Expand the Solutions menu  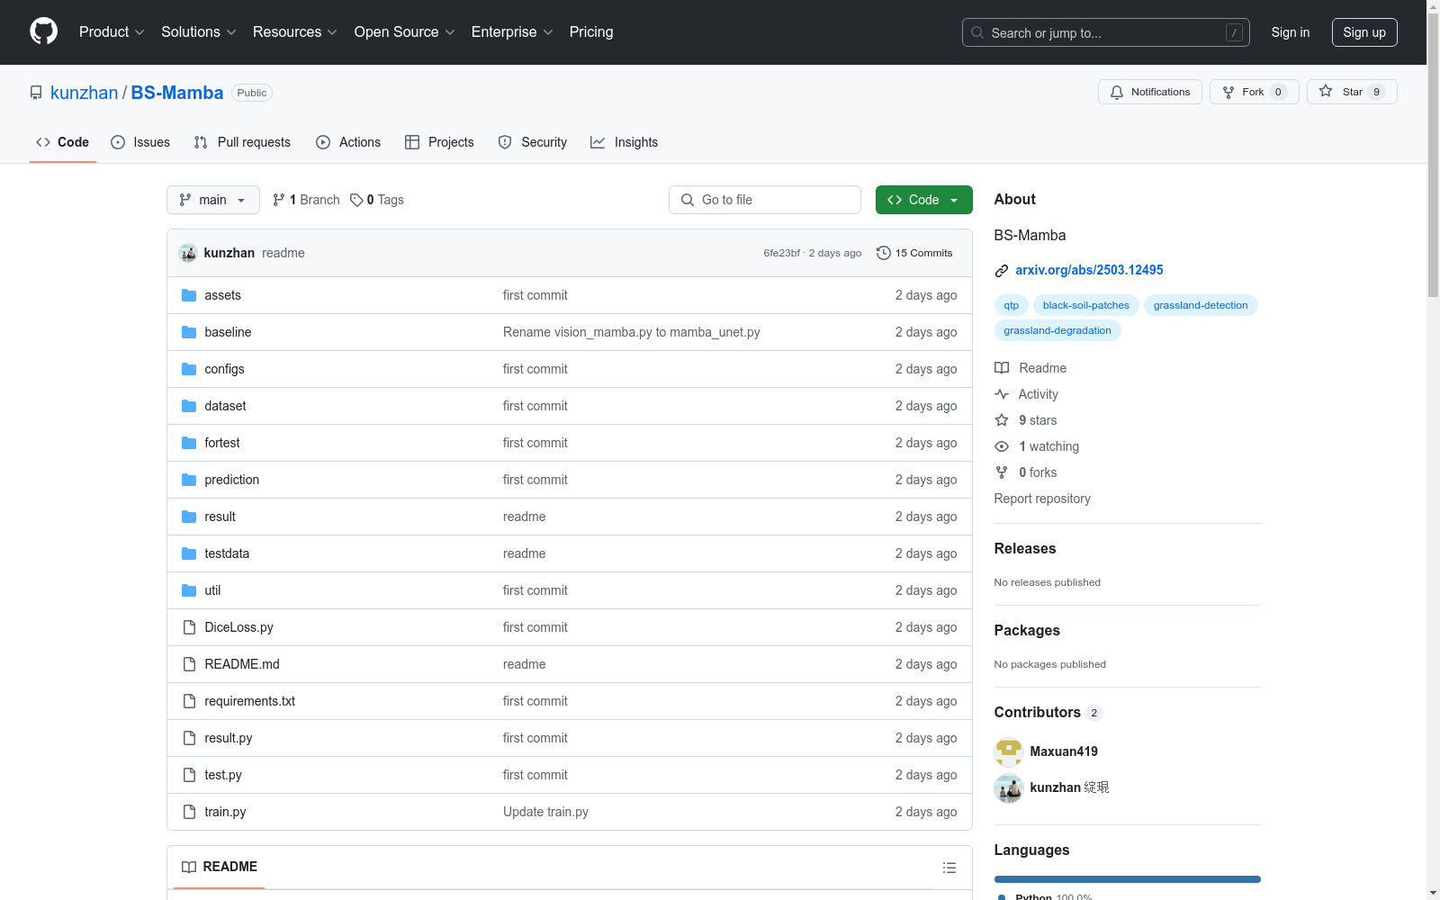coord(199,32)
